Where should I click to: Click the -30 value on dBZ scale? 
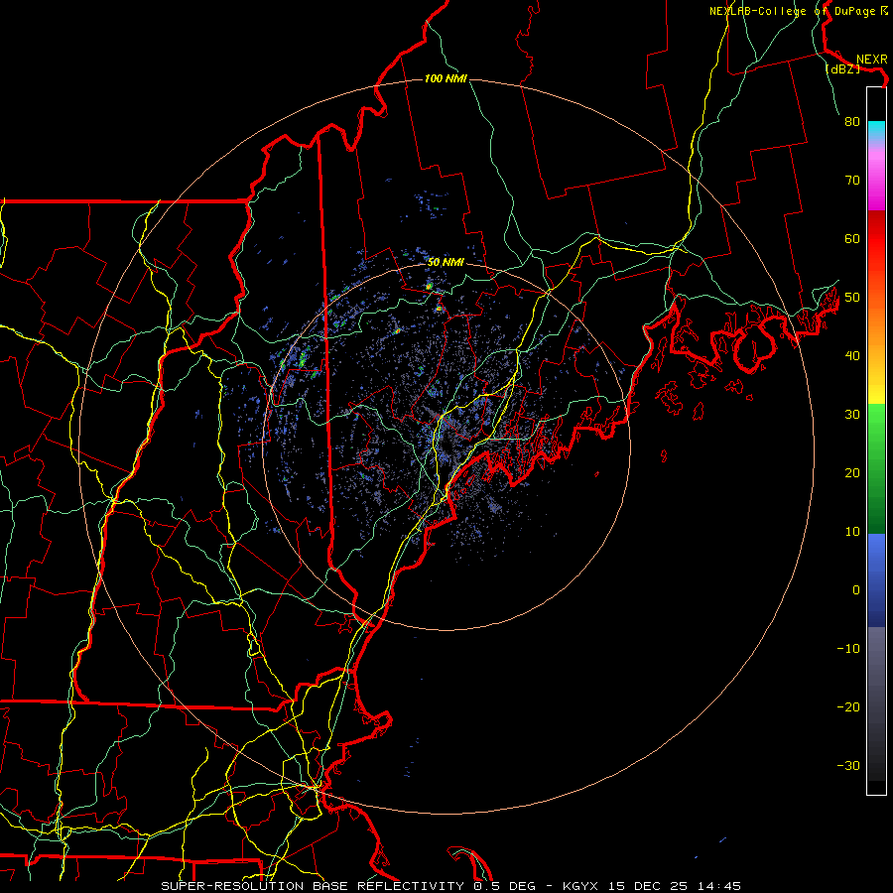tap(848, 766)
